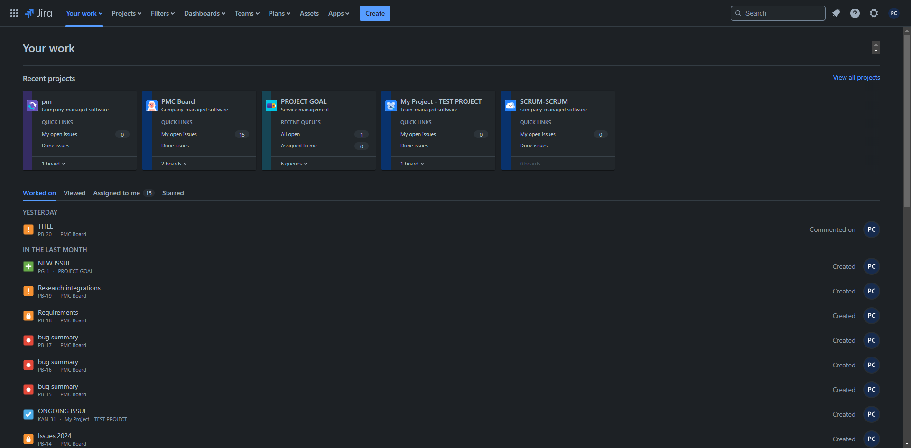Switch to the Viewed tab
This screenshot has height=448, width=911.
(74, 193)
